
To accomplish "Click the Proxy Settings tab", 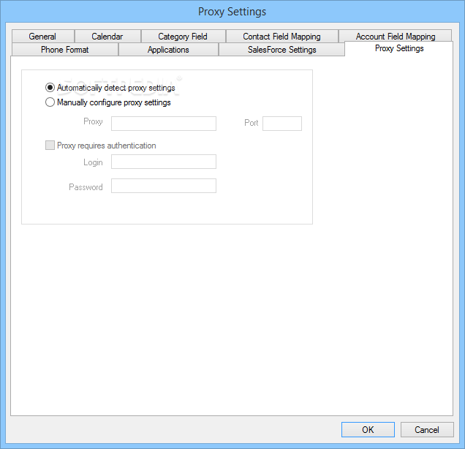I will tap(399, 48).
